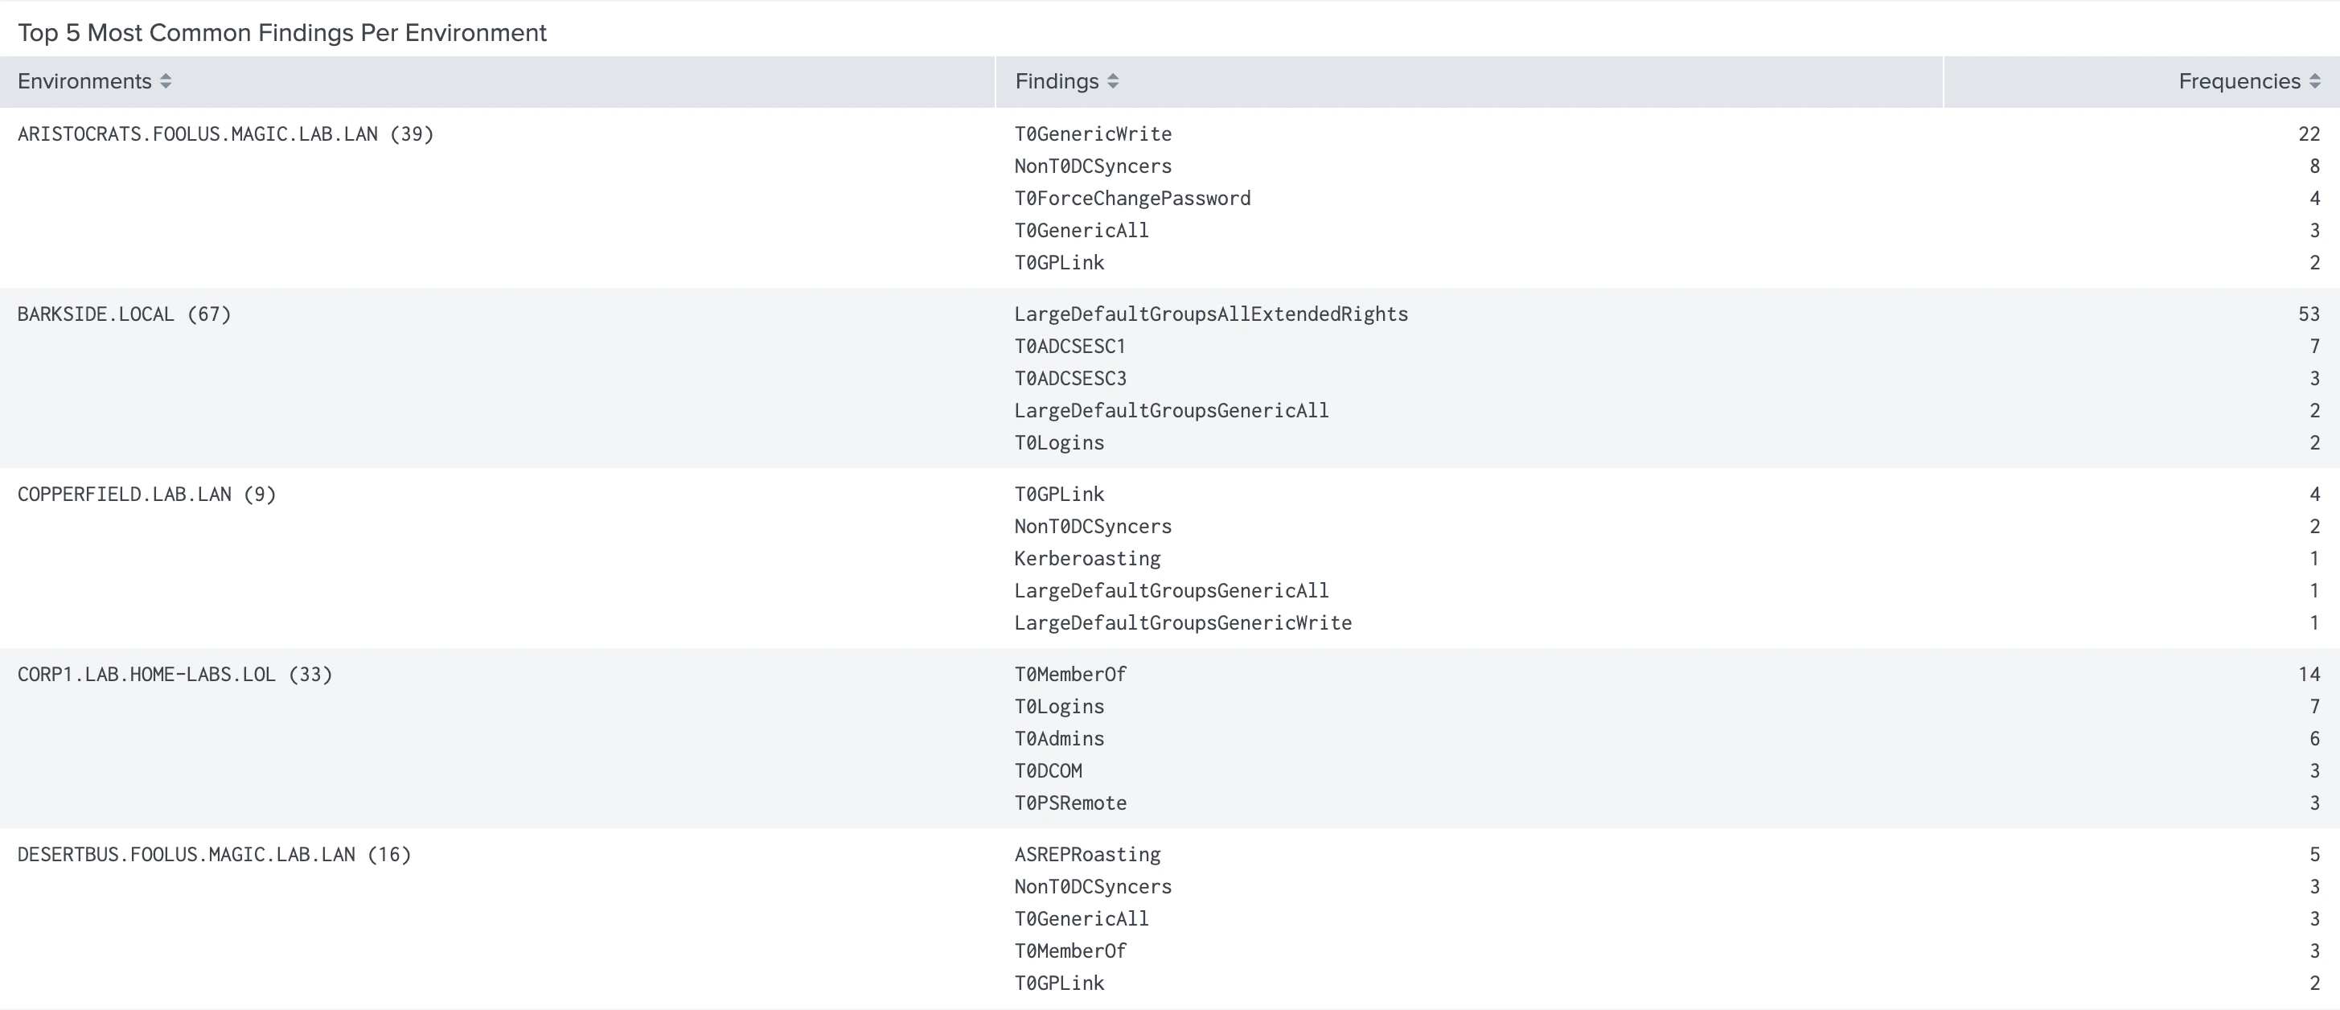The width and height of the screenshot is (2340, 1010).
Task: Click T0GPLink in the ARISTOCRATS row
Action: pyautogui.click(x=1059, y=262)
